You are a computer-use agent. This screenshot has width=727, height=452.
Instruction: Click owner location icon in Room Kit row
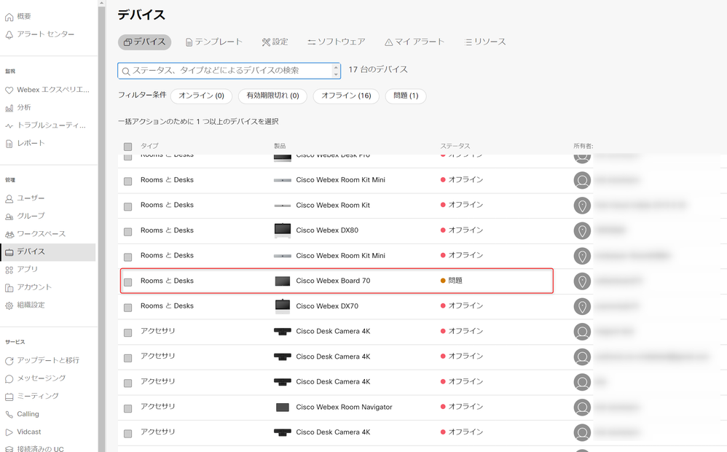click(x=582, y=206)
